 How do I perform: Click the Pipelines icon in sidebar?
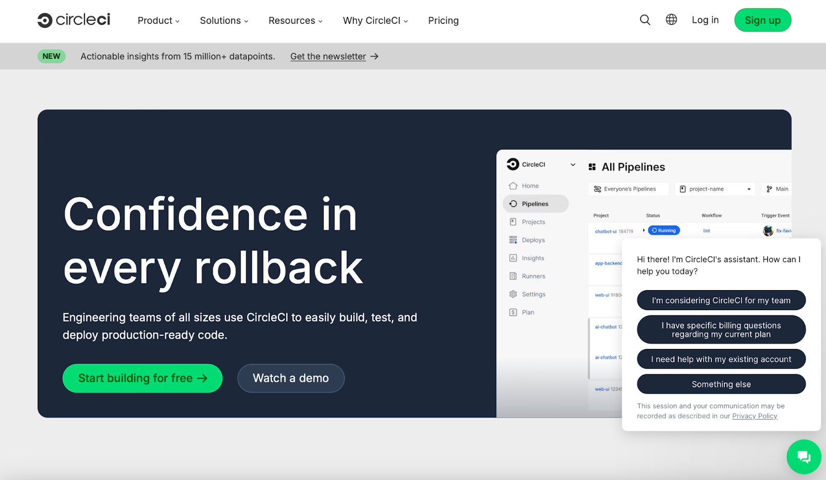[513, 204]
